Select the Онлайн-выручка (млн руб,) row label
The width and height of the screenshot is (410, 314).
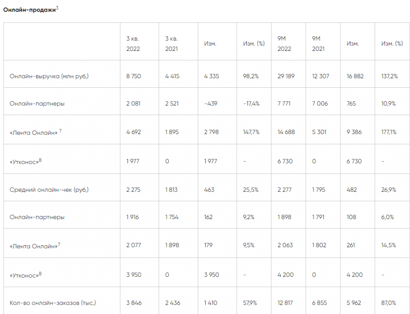(x=49, y=76)
